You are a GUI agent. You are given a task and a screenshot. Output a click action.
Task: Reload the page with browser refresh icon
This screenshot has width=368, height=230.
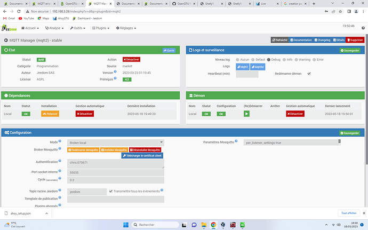19,11
